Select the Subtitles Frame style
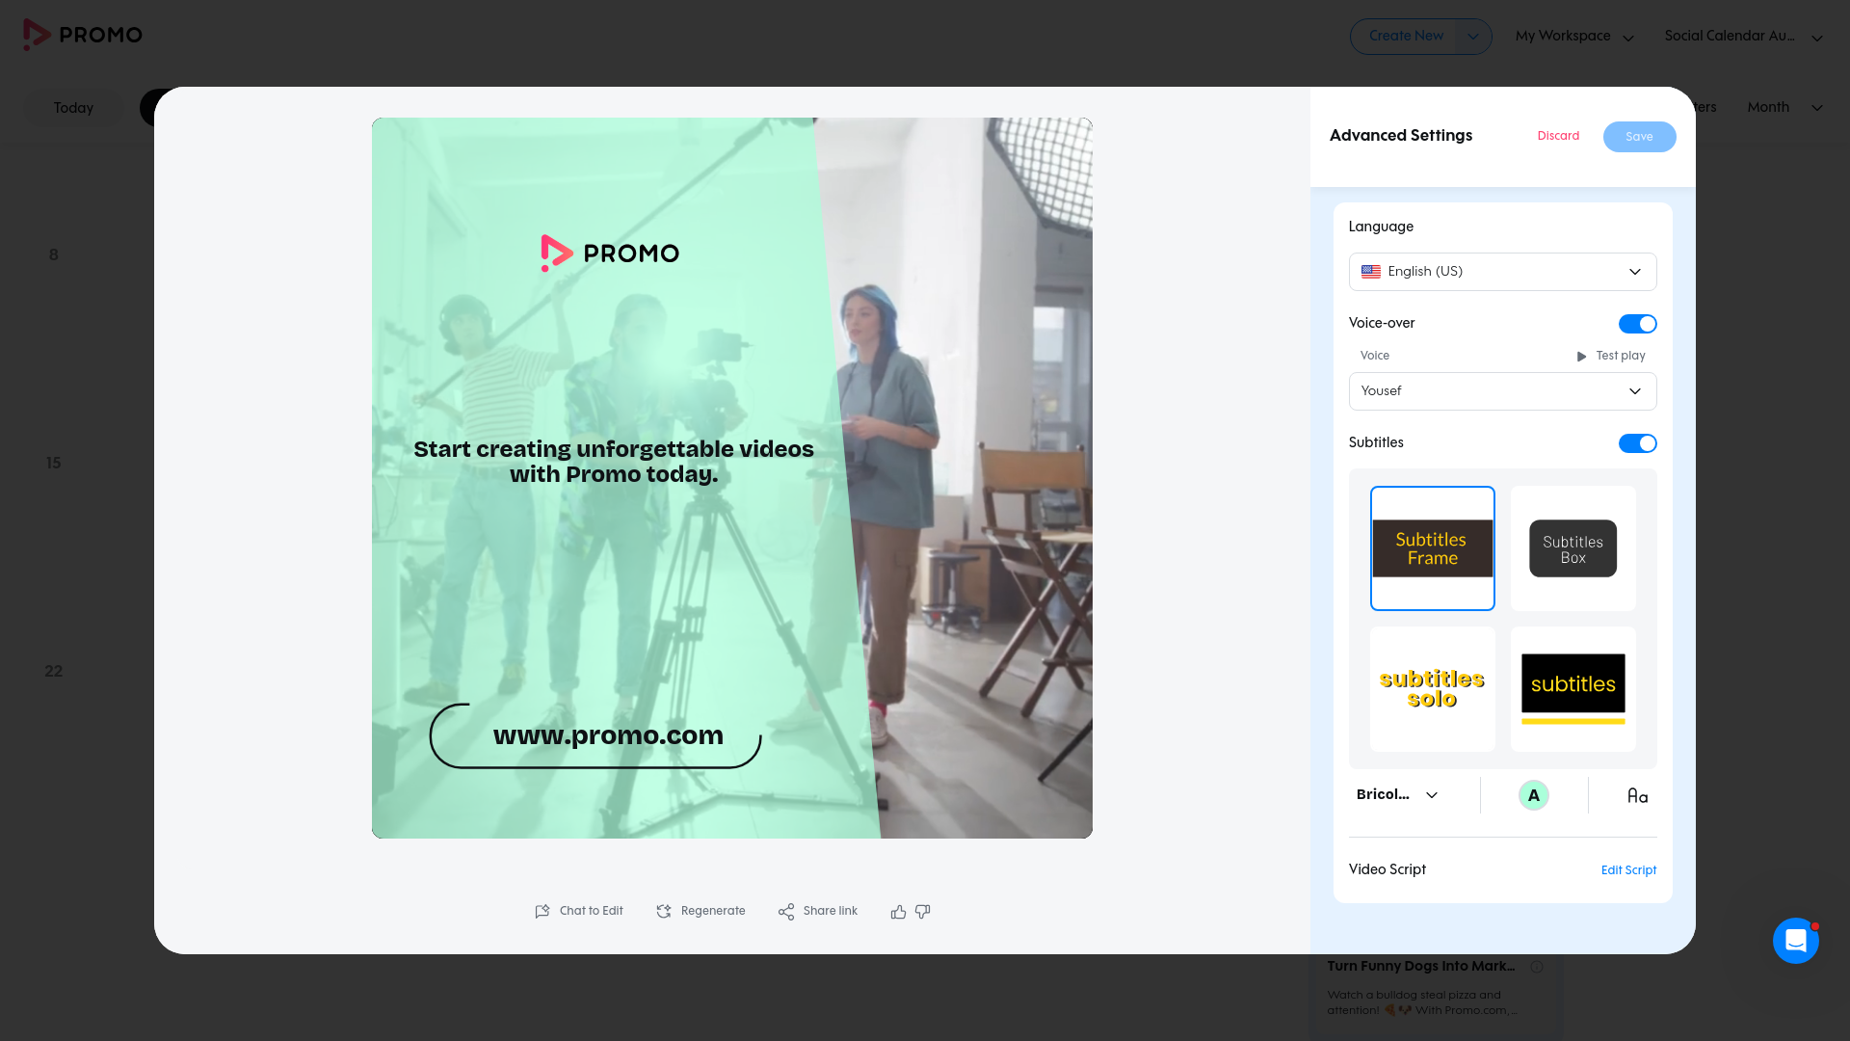This screenshot has height=1041, width=1850. point(1433,548)
